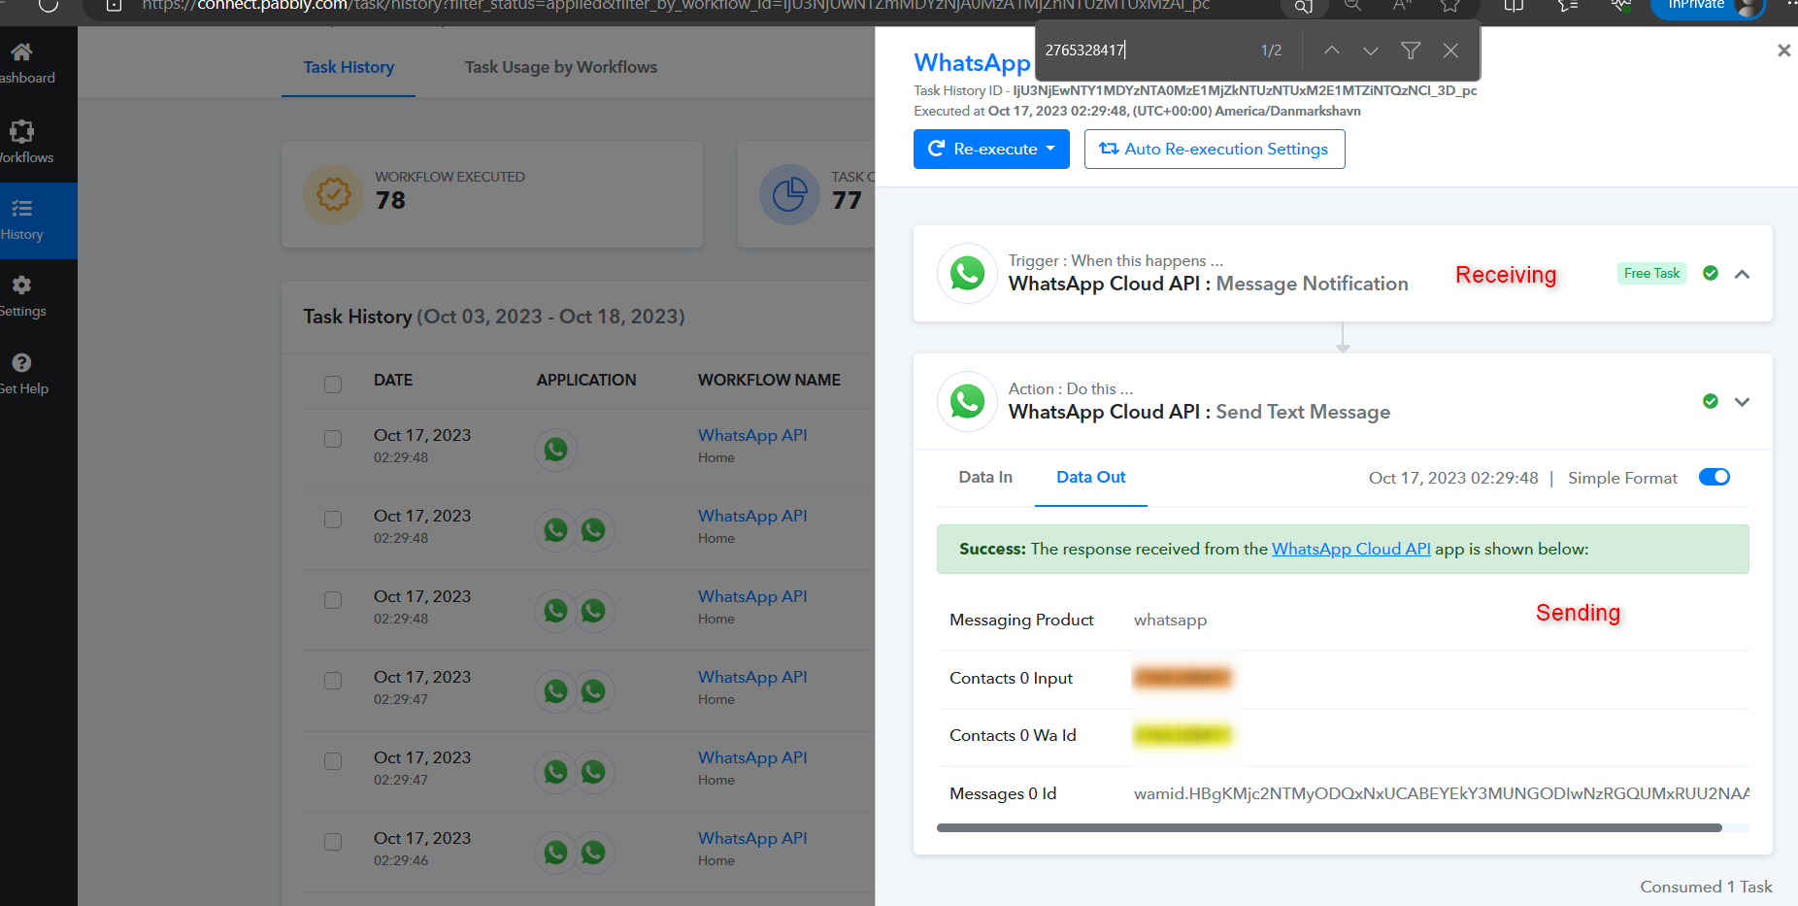Open the WhatsApp Cloud API link
The image size is (1798, 906).
[x=1350, y=549]
